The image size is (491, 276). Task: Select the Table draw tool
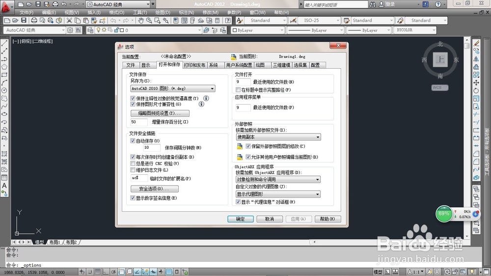[x=4, y=177]
